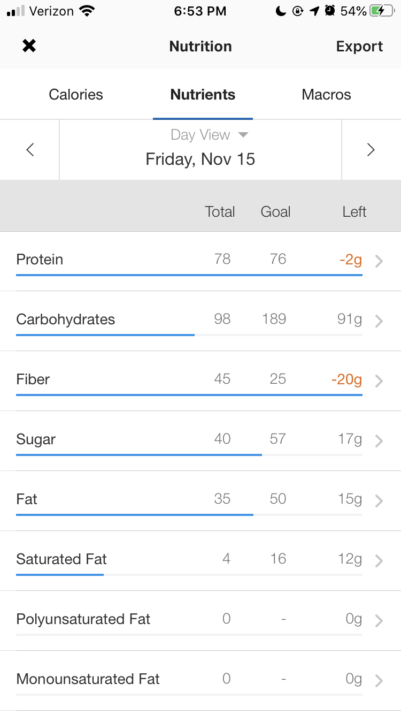Switch to the Macros tab
Screen dimensions: 401x714
pos(326,95)
